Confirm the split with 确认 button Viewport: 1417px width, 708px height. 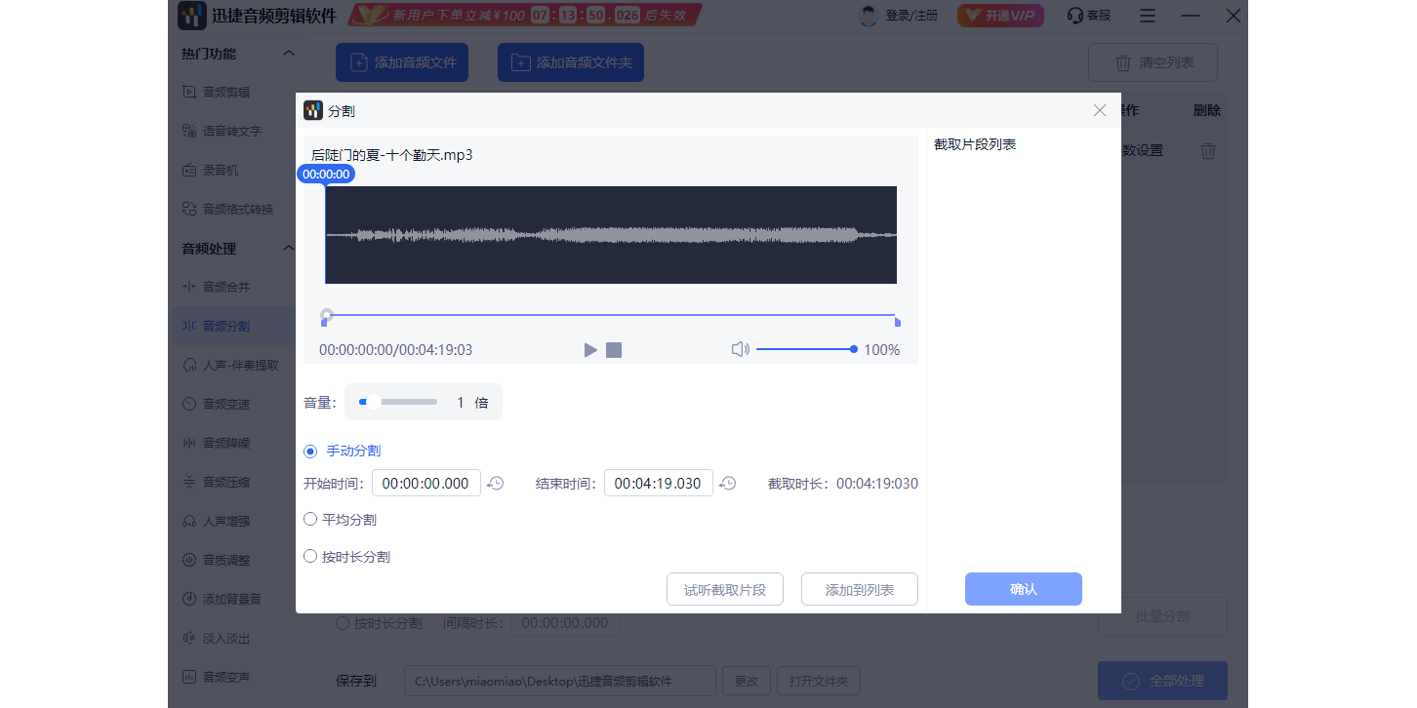1023,589
